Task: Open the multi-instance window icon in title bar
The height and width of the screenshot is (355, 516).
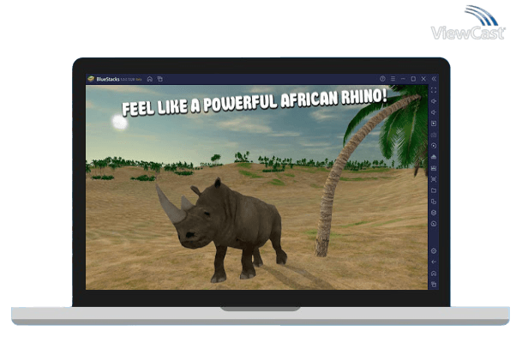Action: point(160,79)
